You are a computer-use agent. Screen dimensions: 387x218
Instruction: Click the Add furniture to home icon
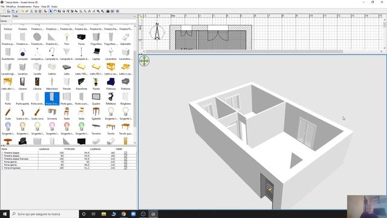pos(45,11)
